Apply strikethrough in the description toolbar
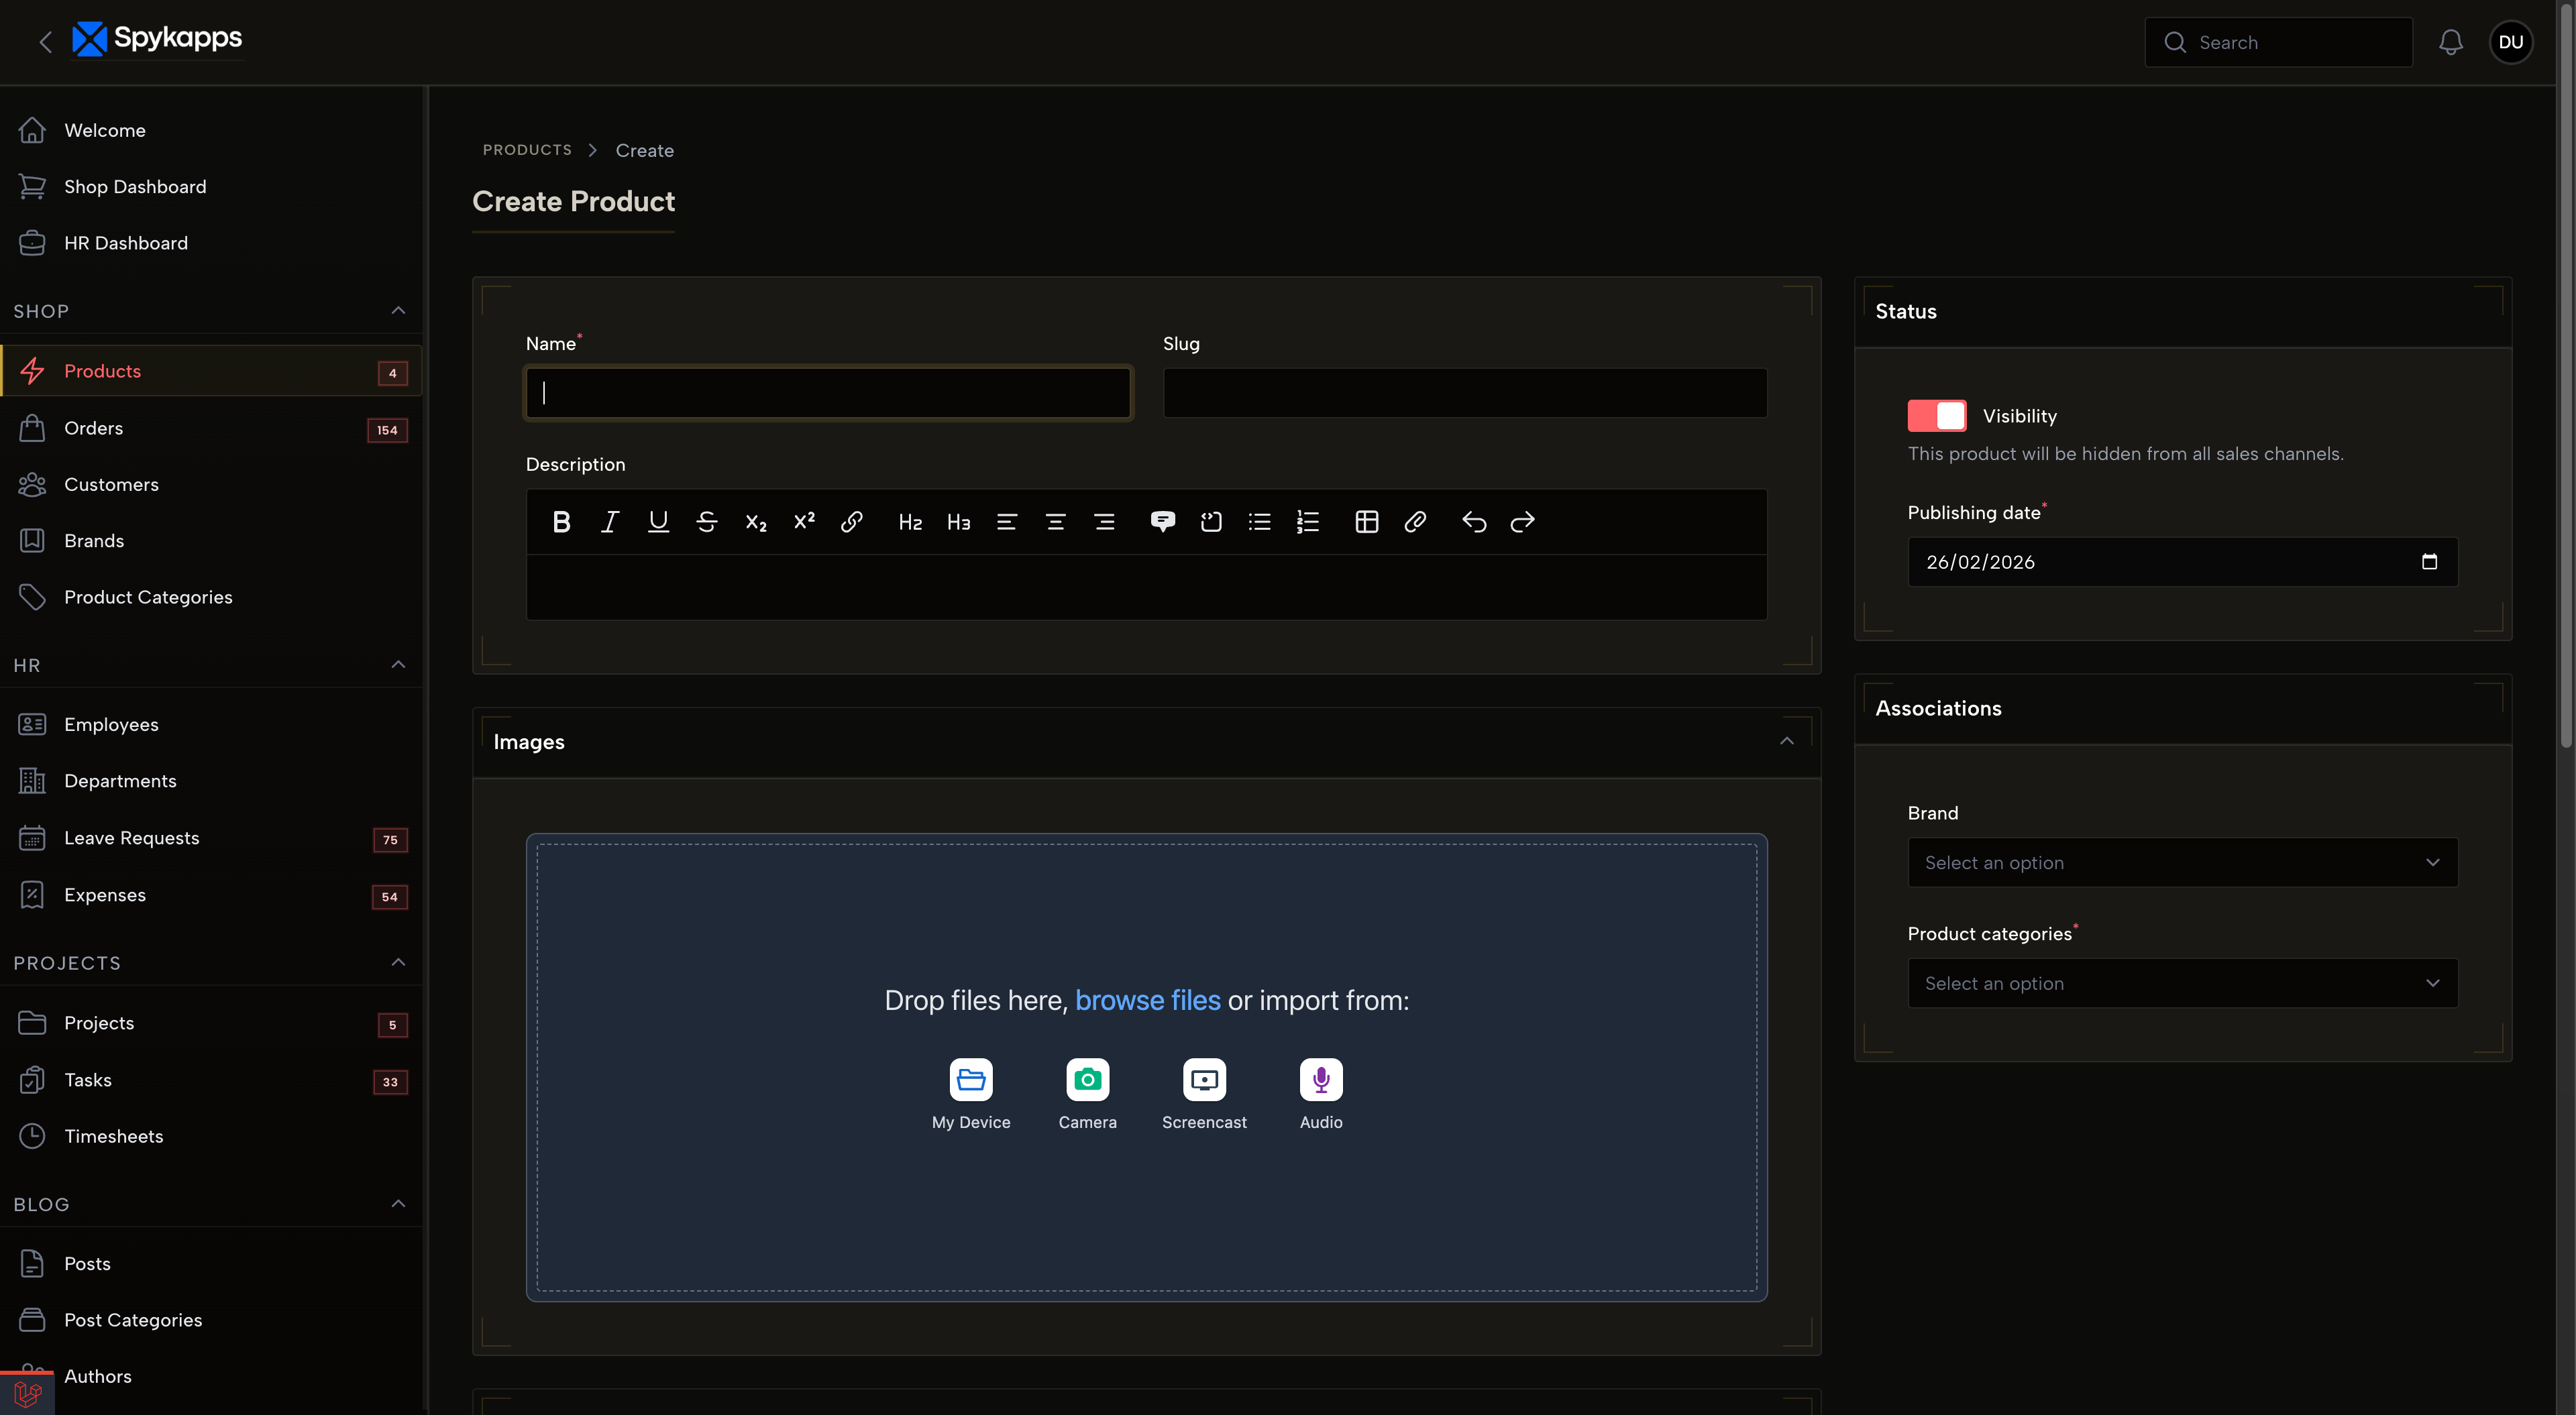2576x1415 pixels. [x=707, y=521]
